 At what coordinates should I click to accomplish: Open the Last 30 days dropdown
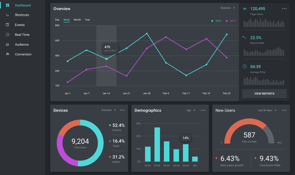[x=267, y=110]
